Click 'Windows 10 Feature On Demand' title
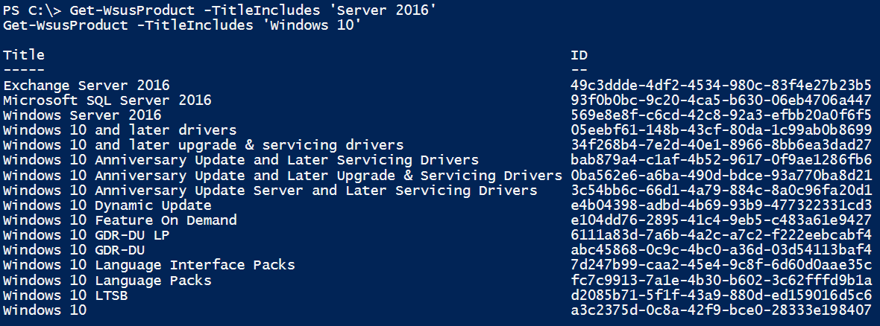 tap(119, 220)
